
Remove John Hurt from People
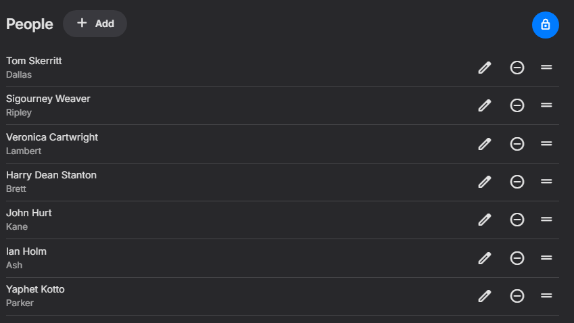[517, 220]
